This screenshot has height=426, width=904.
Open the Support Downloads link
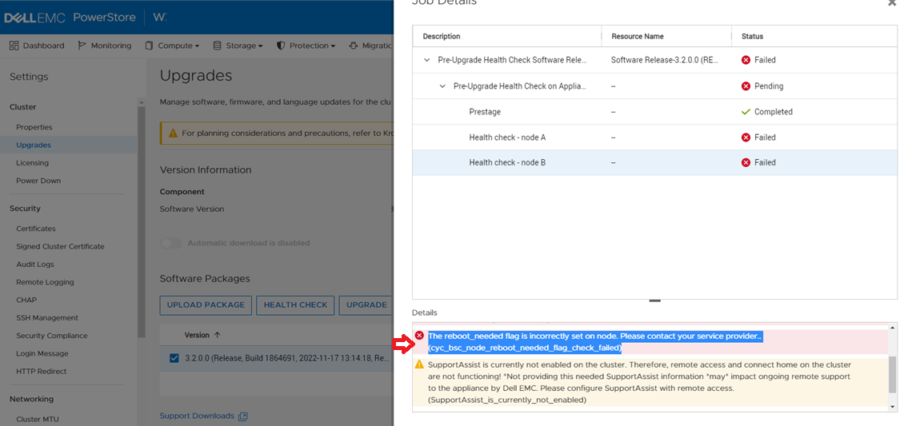[x=197, y=416]
